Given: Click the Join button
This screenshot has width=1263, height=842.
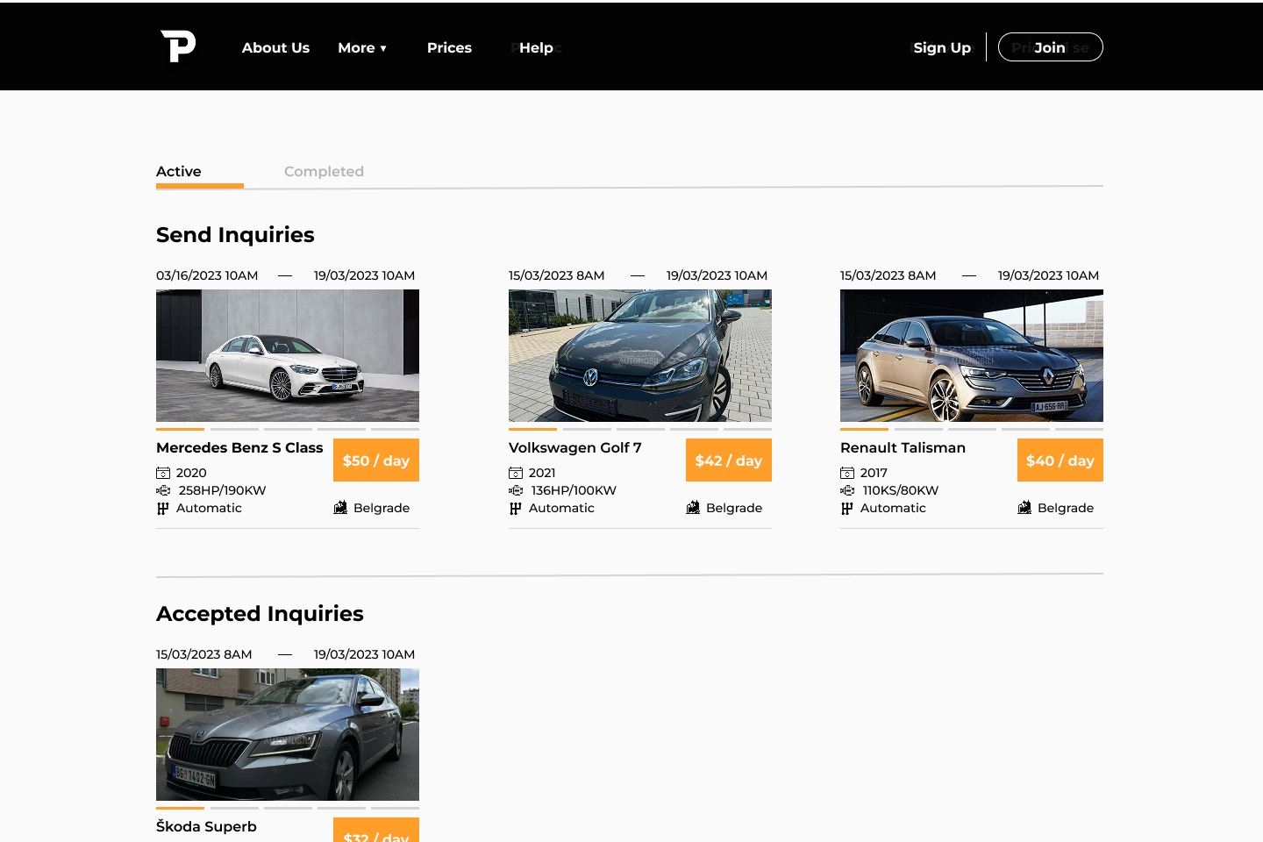Looking at the screenshot, I should coord(1050,47).
